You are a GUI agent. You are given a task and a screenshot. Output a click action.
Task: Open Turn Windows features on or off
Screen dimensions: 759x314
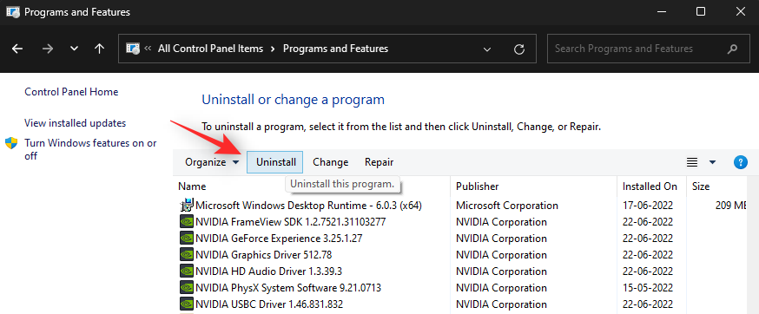point(90,149)
